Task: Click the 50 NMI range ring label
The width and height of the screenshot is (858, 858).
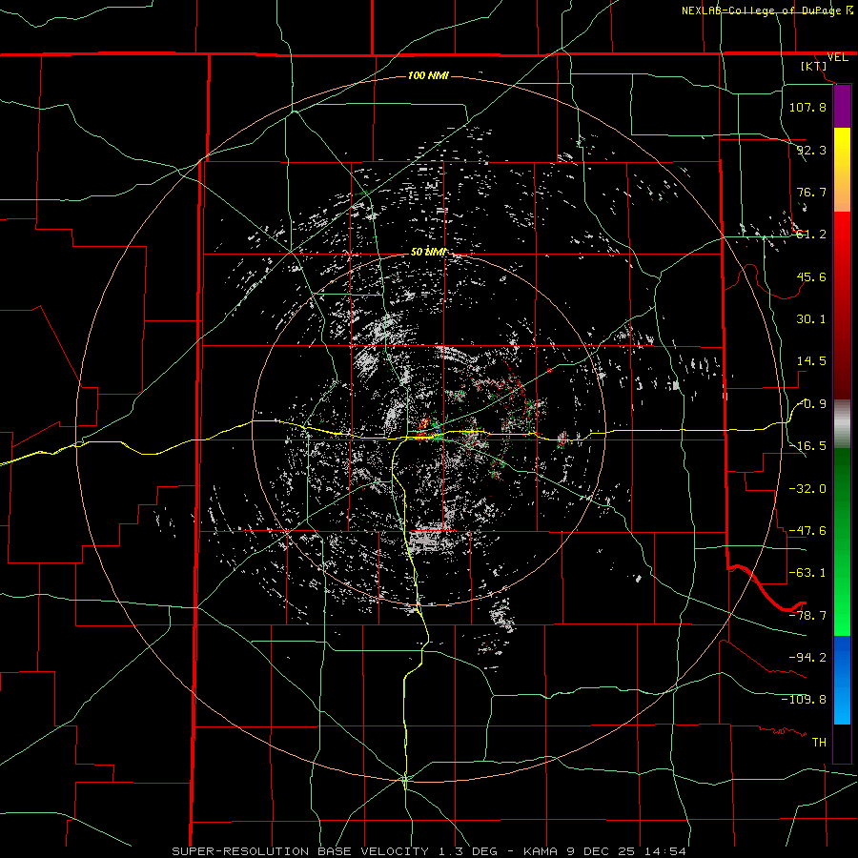Action: [428, 252]
